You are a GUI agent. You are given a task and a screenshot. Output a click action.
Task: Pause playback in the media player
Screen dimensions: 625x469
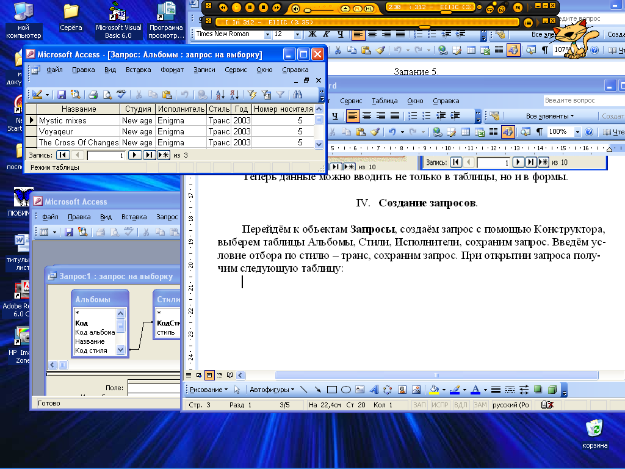250,7
